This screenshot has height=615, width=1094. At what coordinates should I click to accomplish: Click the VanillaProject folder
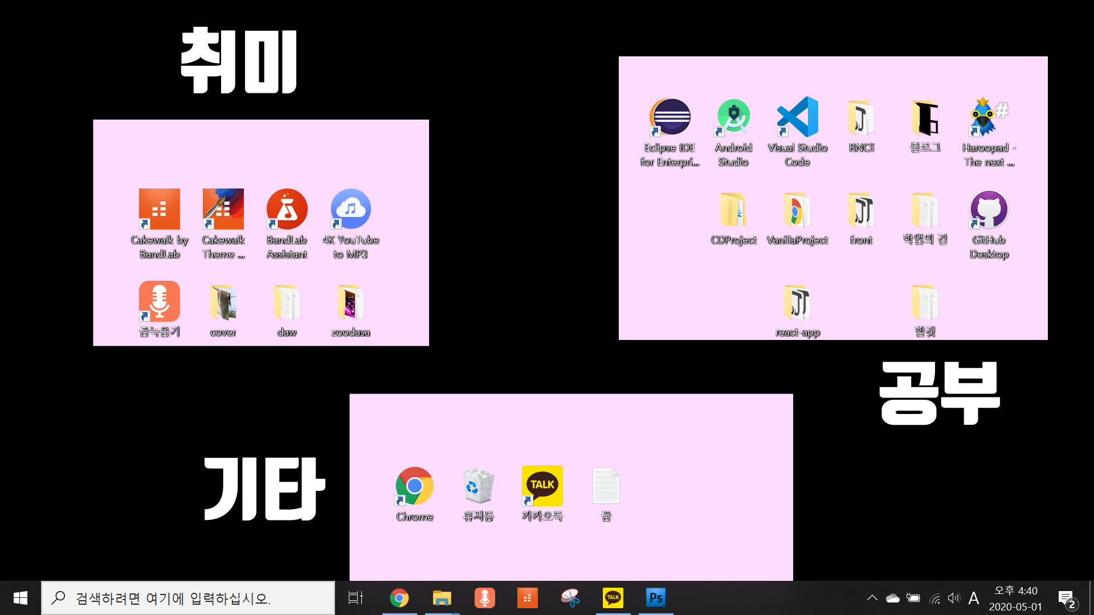[x=797, y=210]
